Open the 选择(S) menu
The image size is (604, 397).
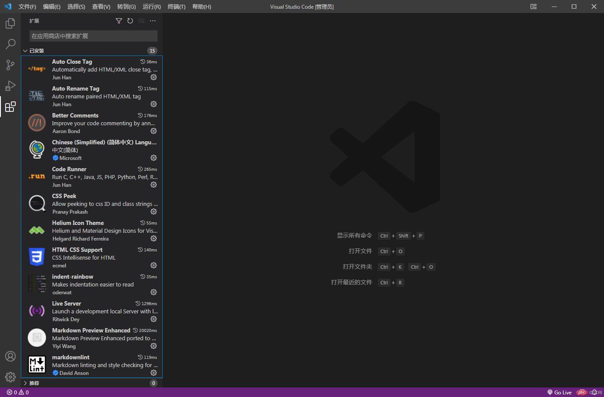pyautogui.click(x=76, y=7)
